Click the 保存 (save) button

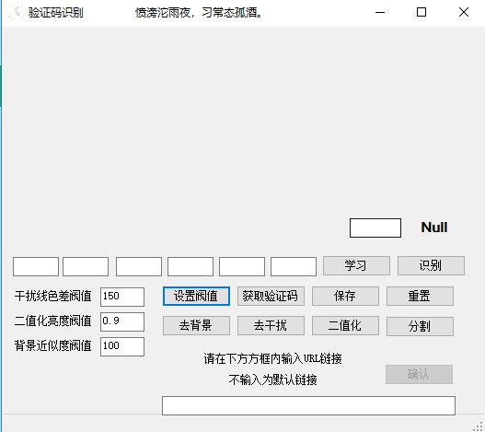345,296
